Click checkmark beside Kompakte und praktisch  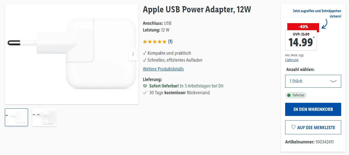click(x=145, y=53)
